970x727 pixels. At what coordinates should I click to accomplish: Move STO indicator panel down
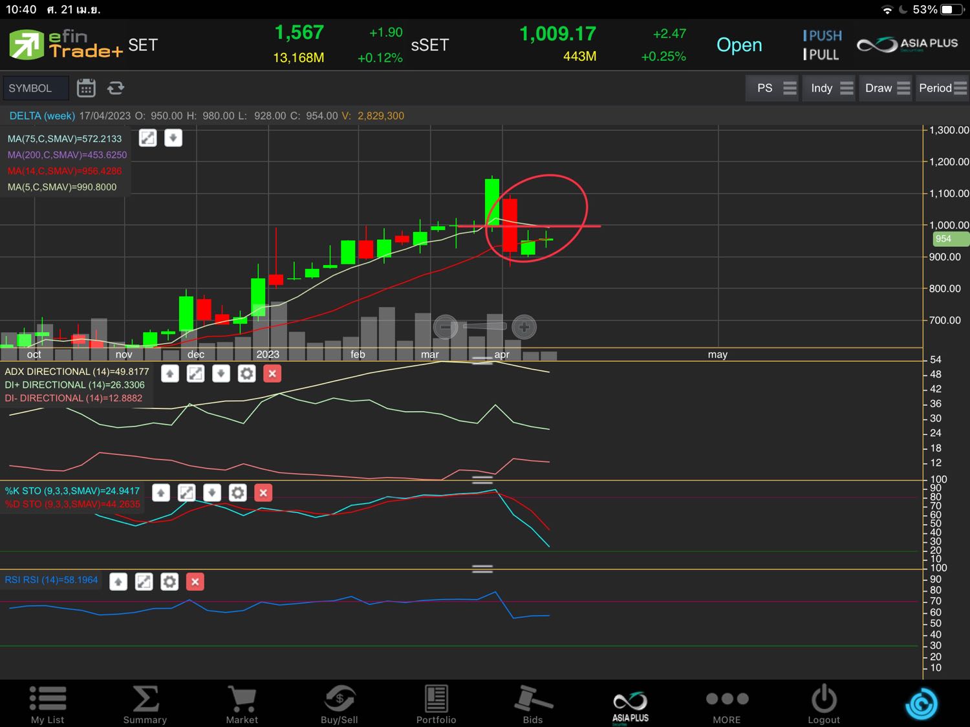click(x=212, y=493)
